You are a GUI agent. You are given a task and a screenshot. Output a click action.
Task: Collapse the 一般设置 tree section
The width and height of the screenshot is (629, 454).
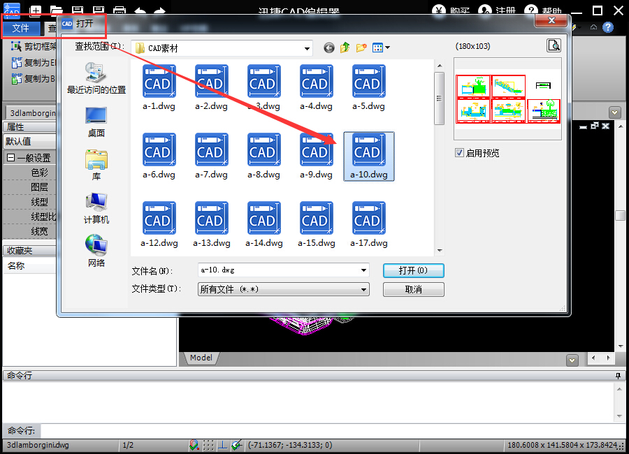[x=10, y=158]
